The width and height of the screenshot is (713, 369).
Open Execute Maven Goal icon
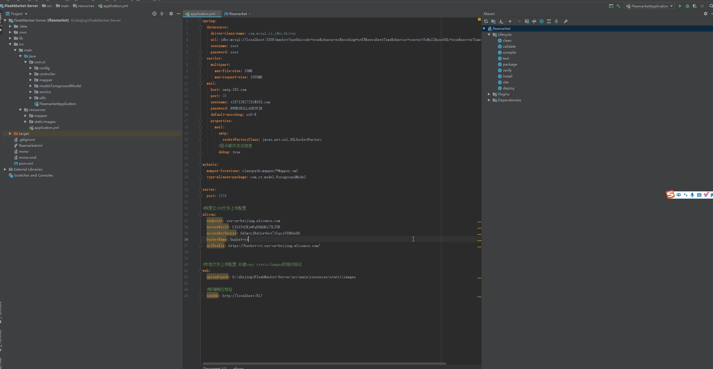pyautogui.click(x=527, y=21)
